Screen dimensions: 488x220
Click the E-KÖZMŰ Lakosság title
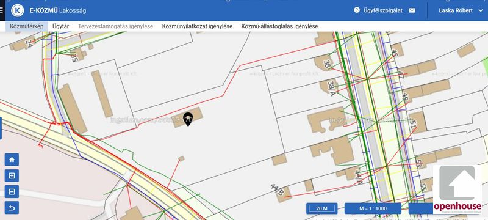click(x=58, y=10)
